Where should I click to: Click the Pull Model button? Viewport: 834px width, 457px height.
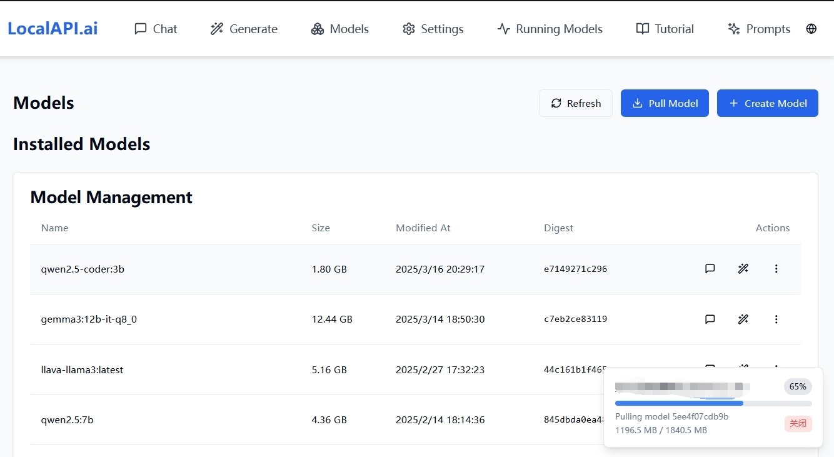(x=665, y=103)
